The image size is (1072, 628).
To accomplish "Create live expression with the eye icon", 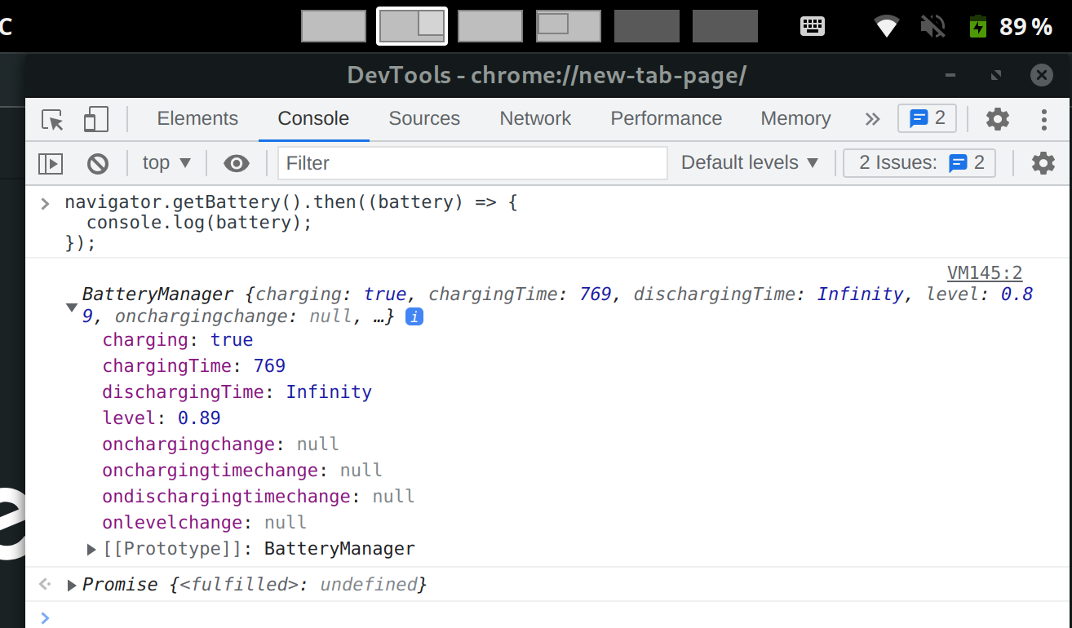I will coord(236,164).
